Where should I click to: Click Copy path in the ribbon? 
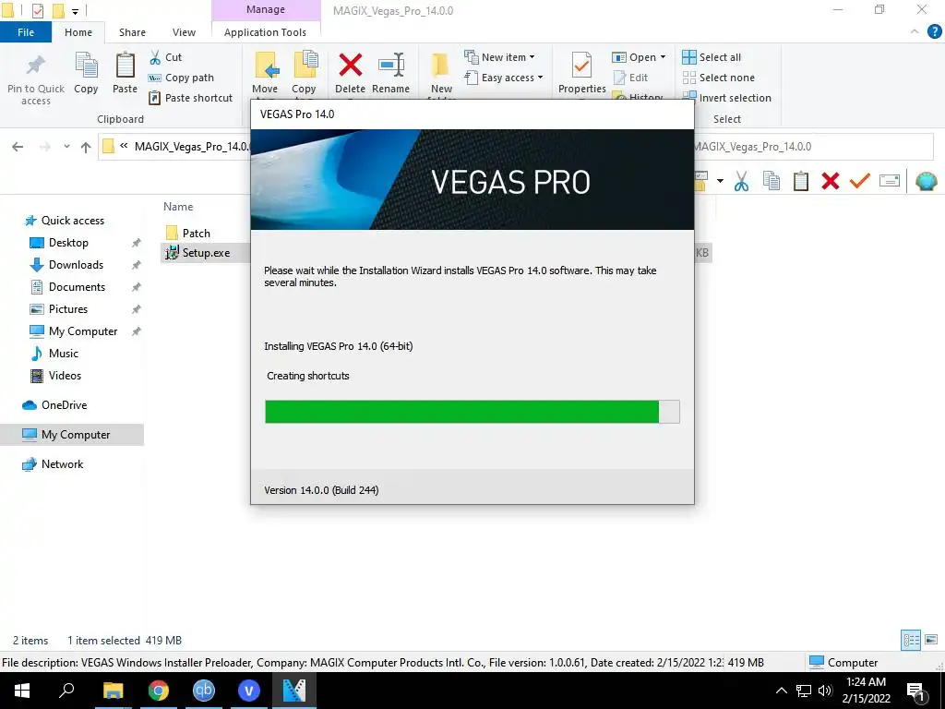(182, 78)
